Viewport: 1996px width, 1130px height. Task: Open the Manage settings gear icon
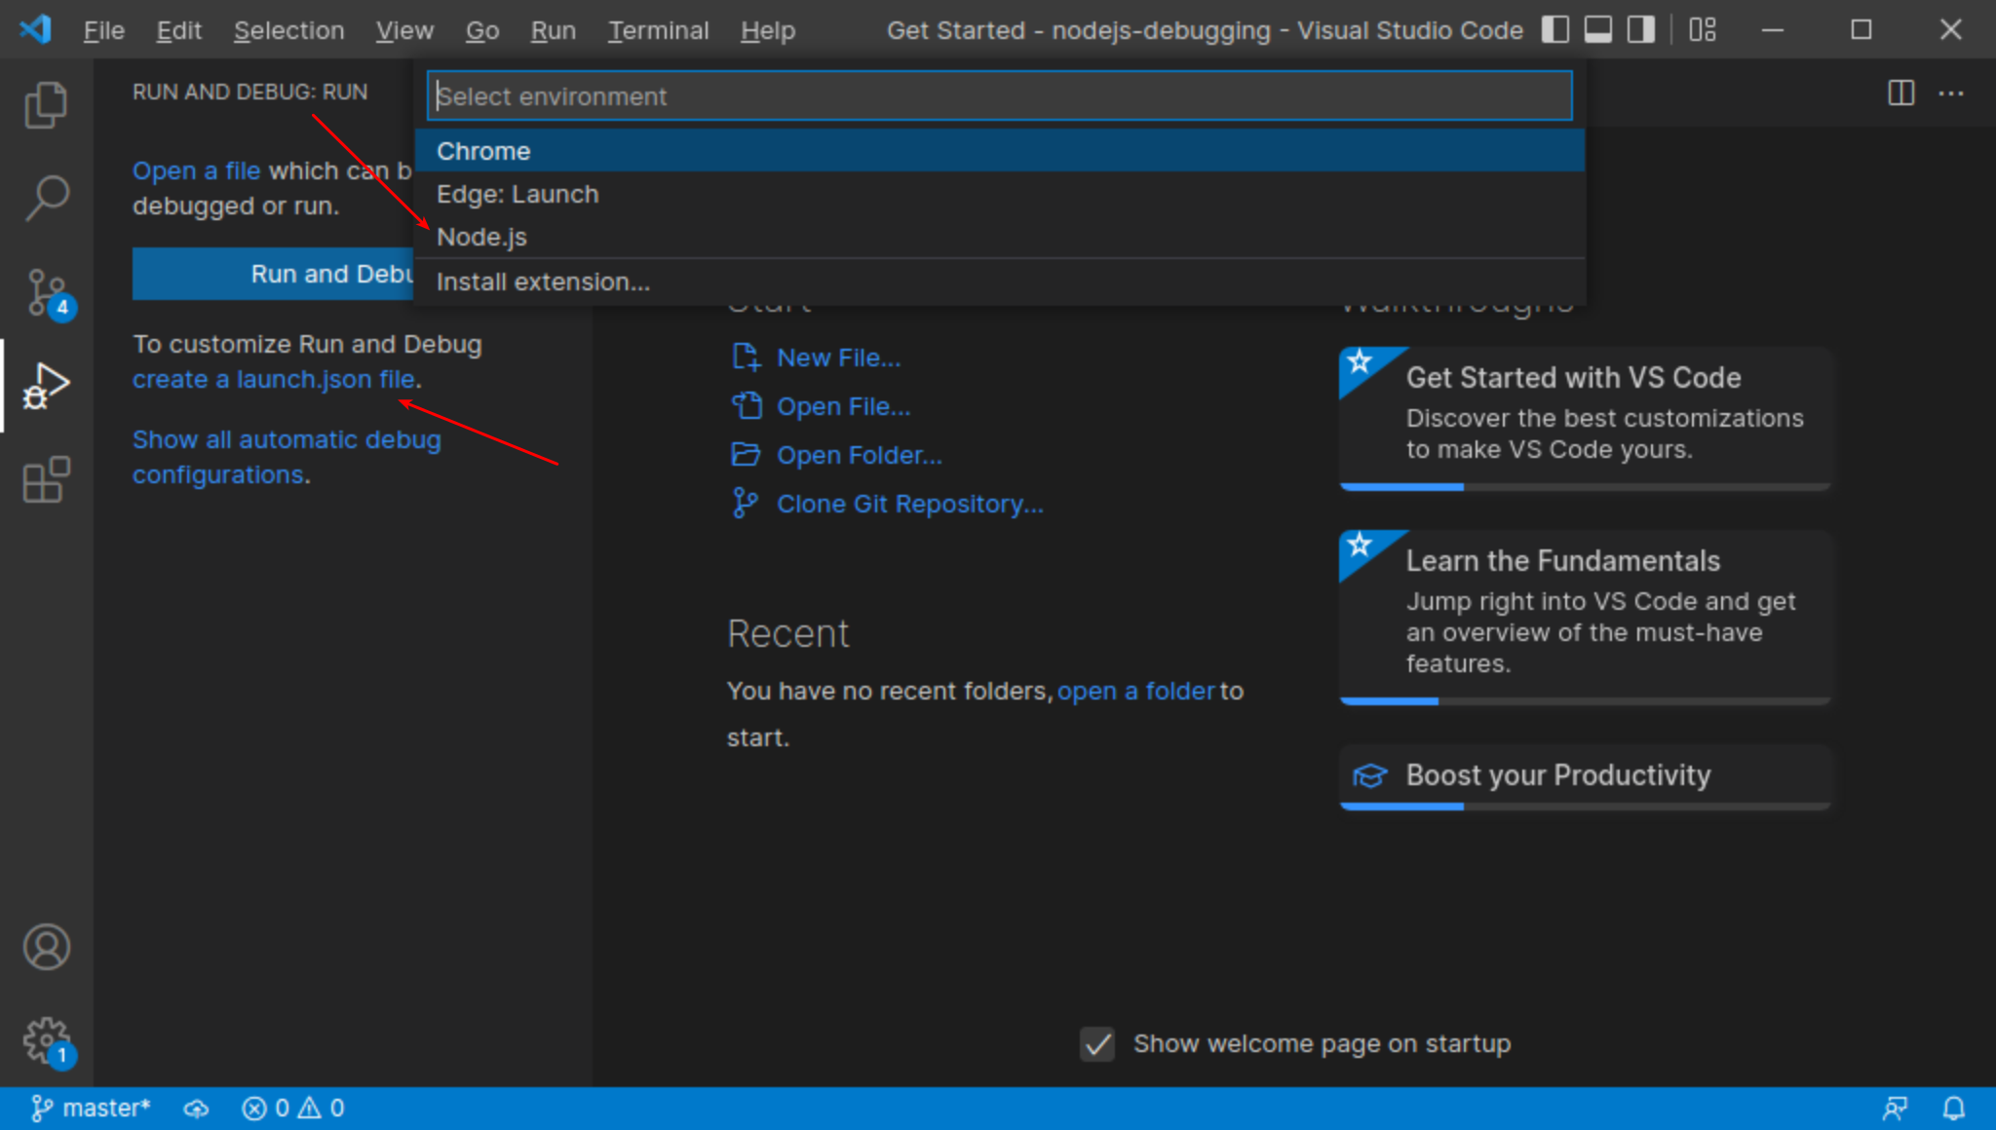pyautogui.click(x=46, y=1040)
